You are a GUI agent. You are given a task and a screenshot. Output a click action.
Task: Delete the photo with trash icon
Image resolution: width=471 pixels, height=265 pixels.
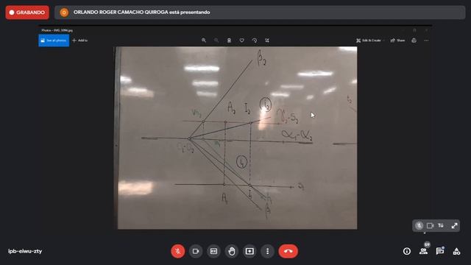click(229, 40)
